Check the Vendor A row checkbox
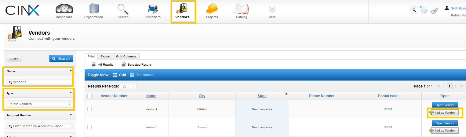The image size is (466, 137). coord(89,109)
